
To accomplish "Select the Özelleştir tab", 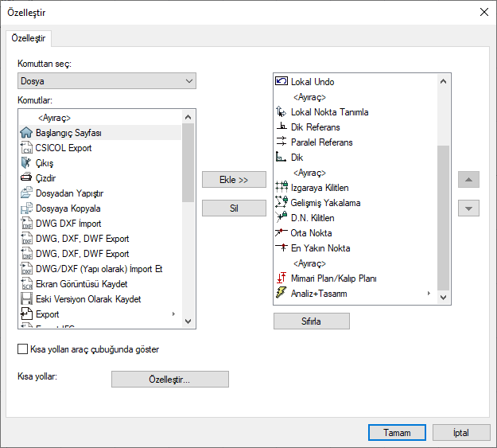I will [x=29, y=38].
